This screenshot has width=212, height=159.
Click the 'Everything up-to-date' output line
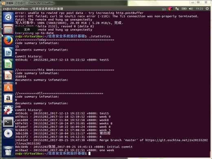click(x=34, y=33)
